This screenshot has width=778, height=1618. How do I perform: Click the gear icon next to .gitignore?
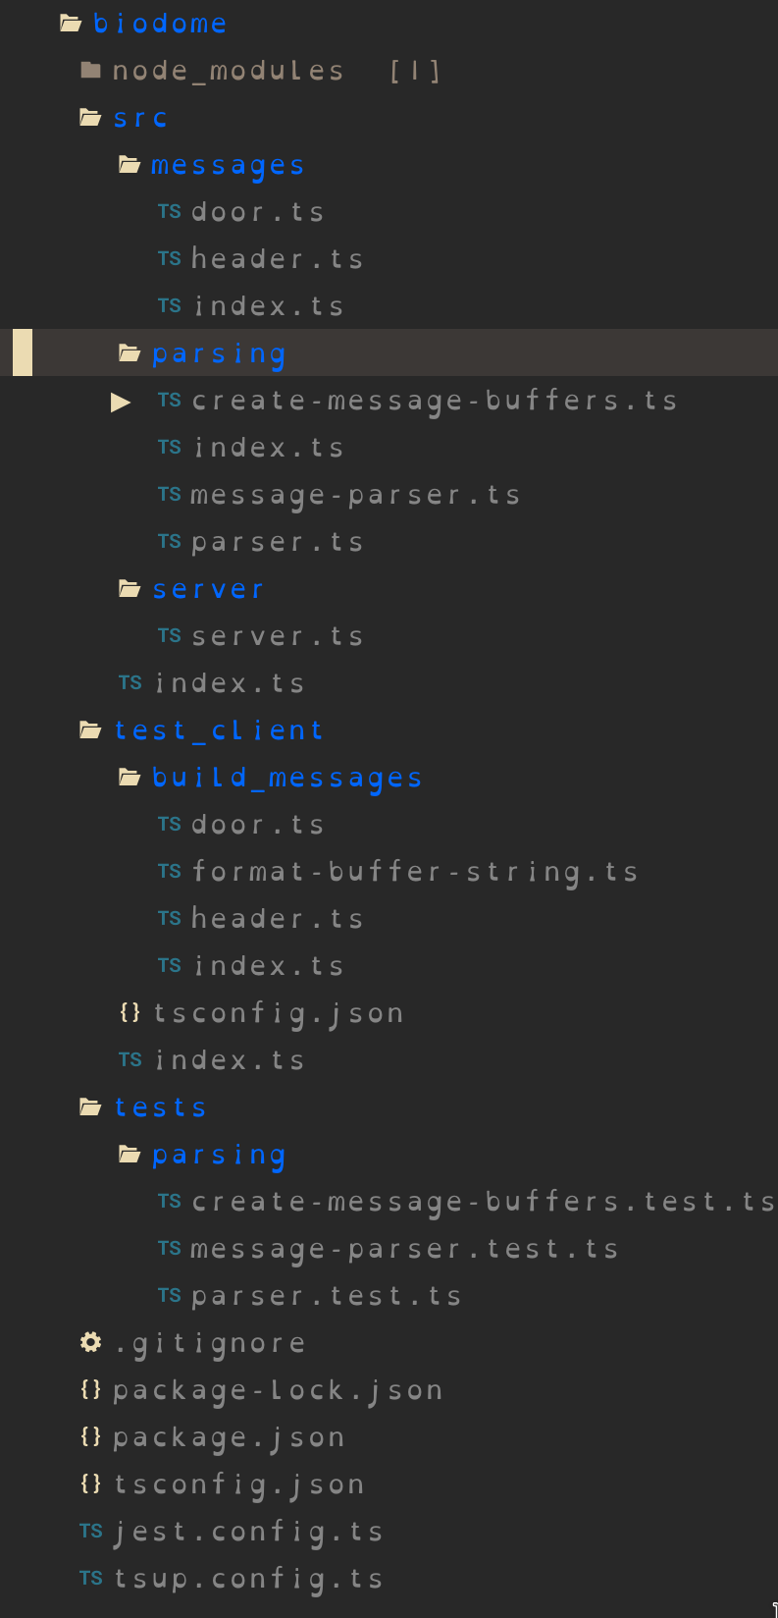[x=89, y=1341]
